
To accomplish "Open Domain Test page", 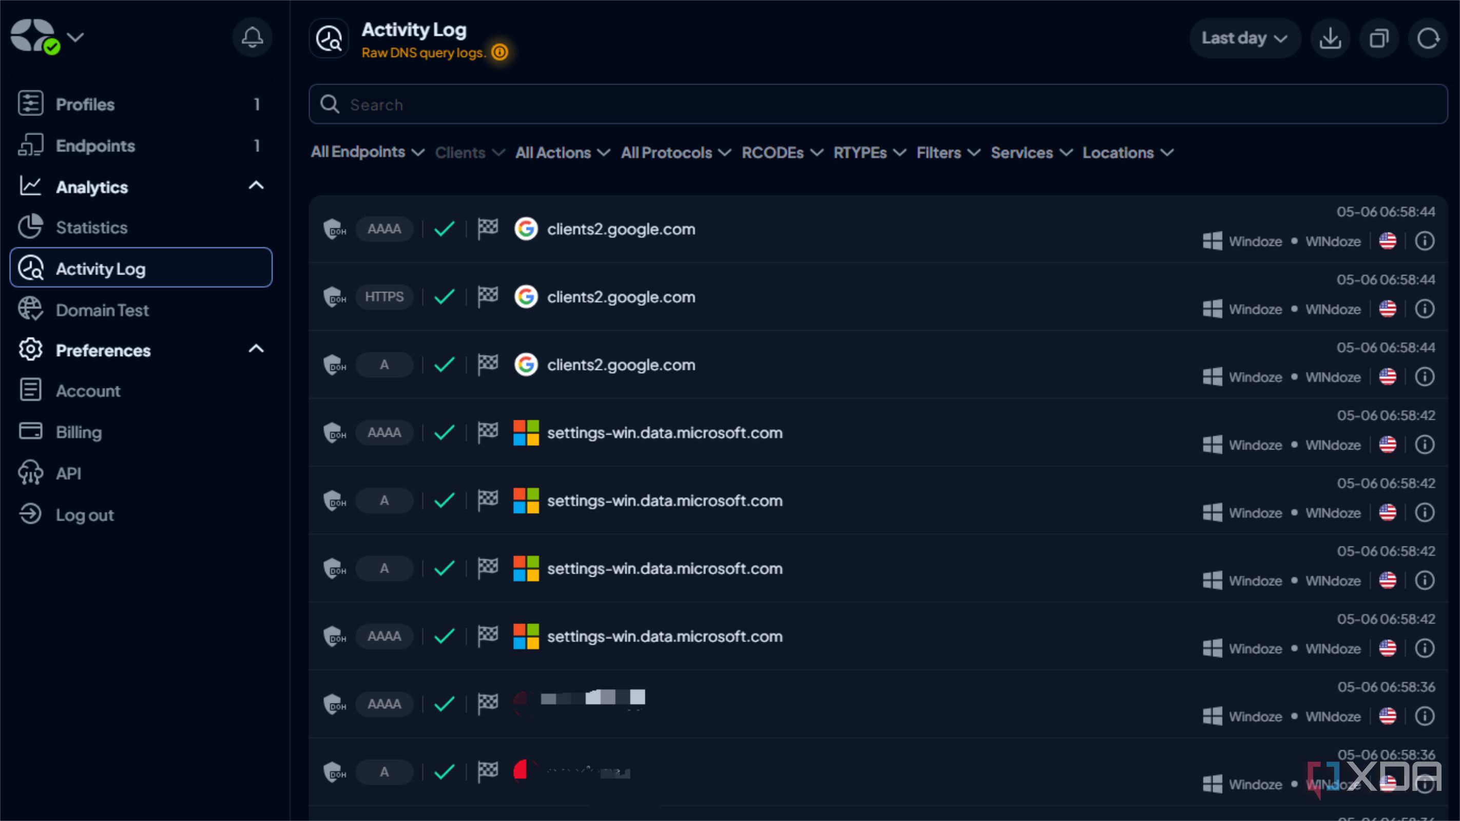I will [x=141, y=310].
